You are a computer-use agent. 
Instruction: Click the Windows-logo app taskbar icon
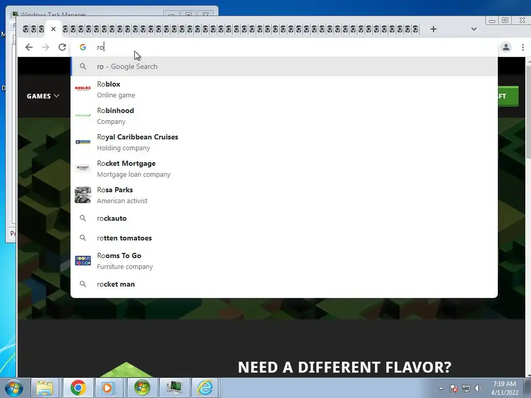(x=142, y=388)
